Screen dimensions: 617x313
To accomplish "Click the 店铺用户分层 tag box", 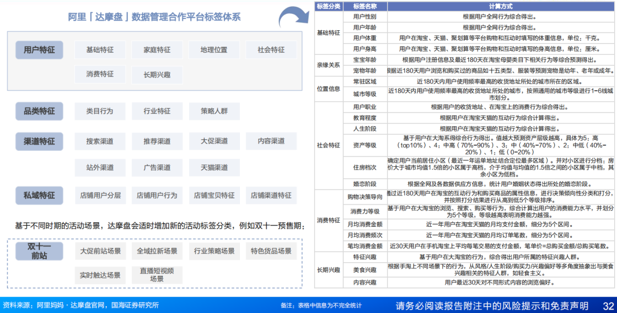I will pos(100,195).
